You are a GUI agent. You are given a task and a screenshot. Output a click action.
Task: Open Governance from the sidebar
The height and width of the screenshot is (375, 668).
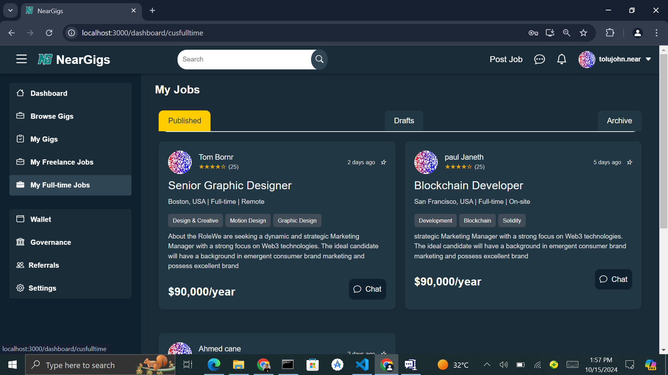50,242
